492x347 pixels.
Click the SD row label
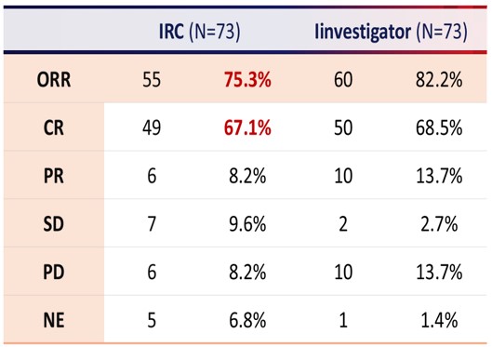coord(54,224)
